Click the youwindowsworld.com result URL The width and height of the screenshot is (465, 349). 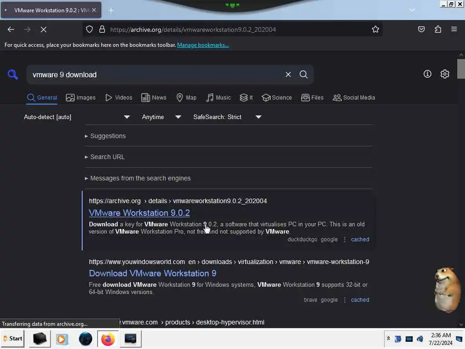(229, 262)
